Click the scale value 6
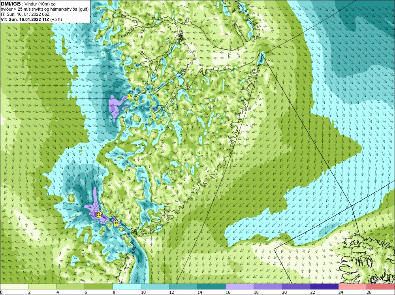Screen dimensions: 395x295 pos(86,292)
